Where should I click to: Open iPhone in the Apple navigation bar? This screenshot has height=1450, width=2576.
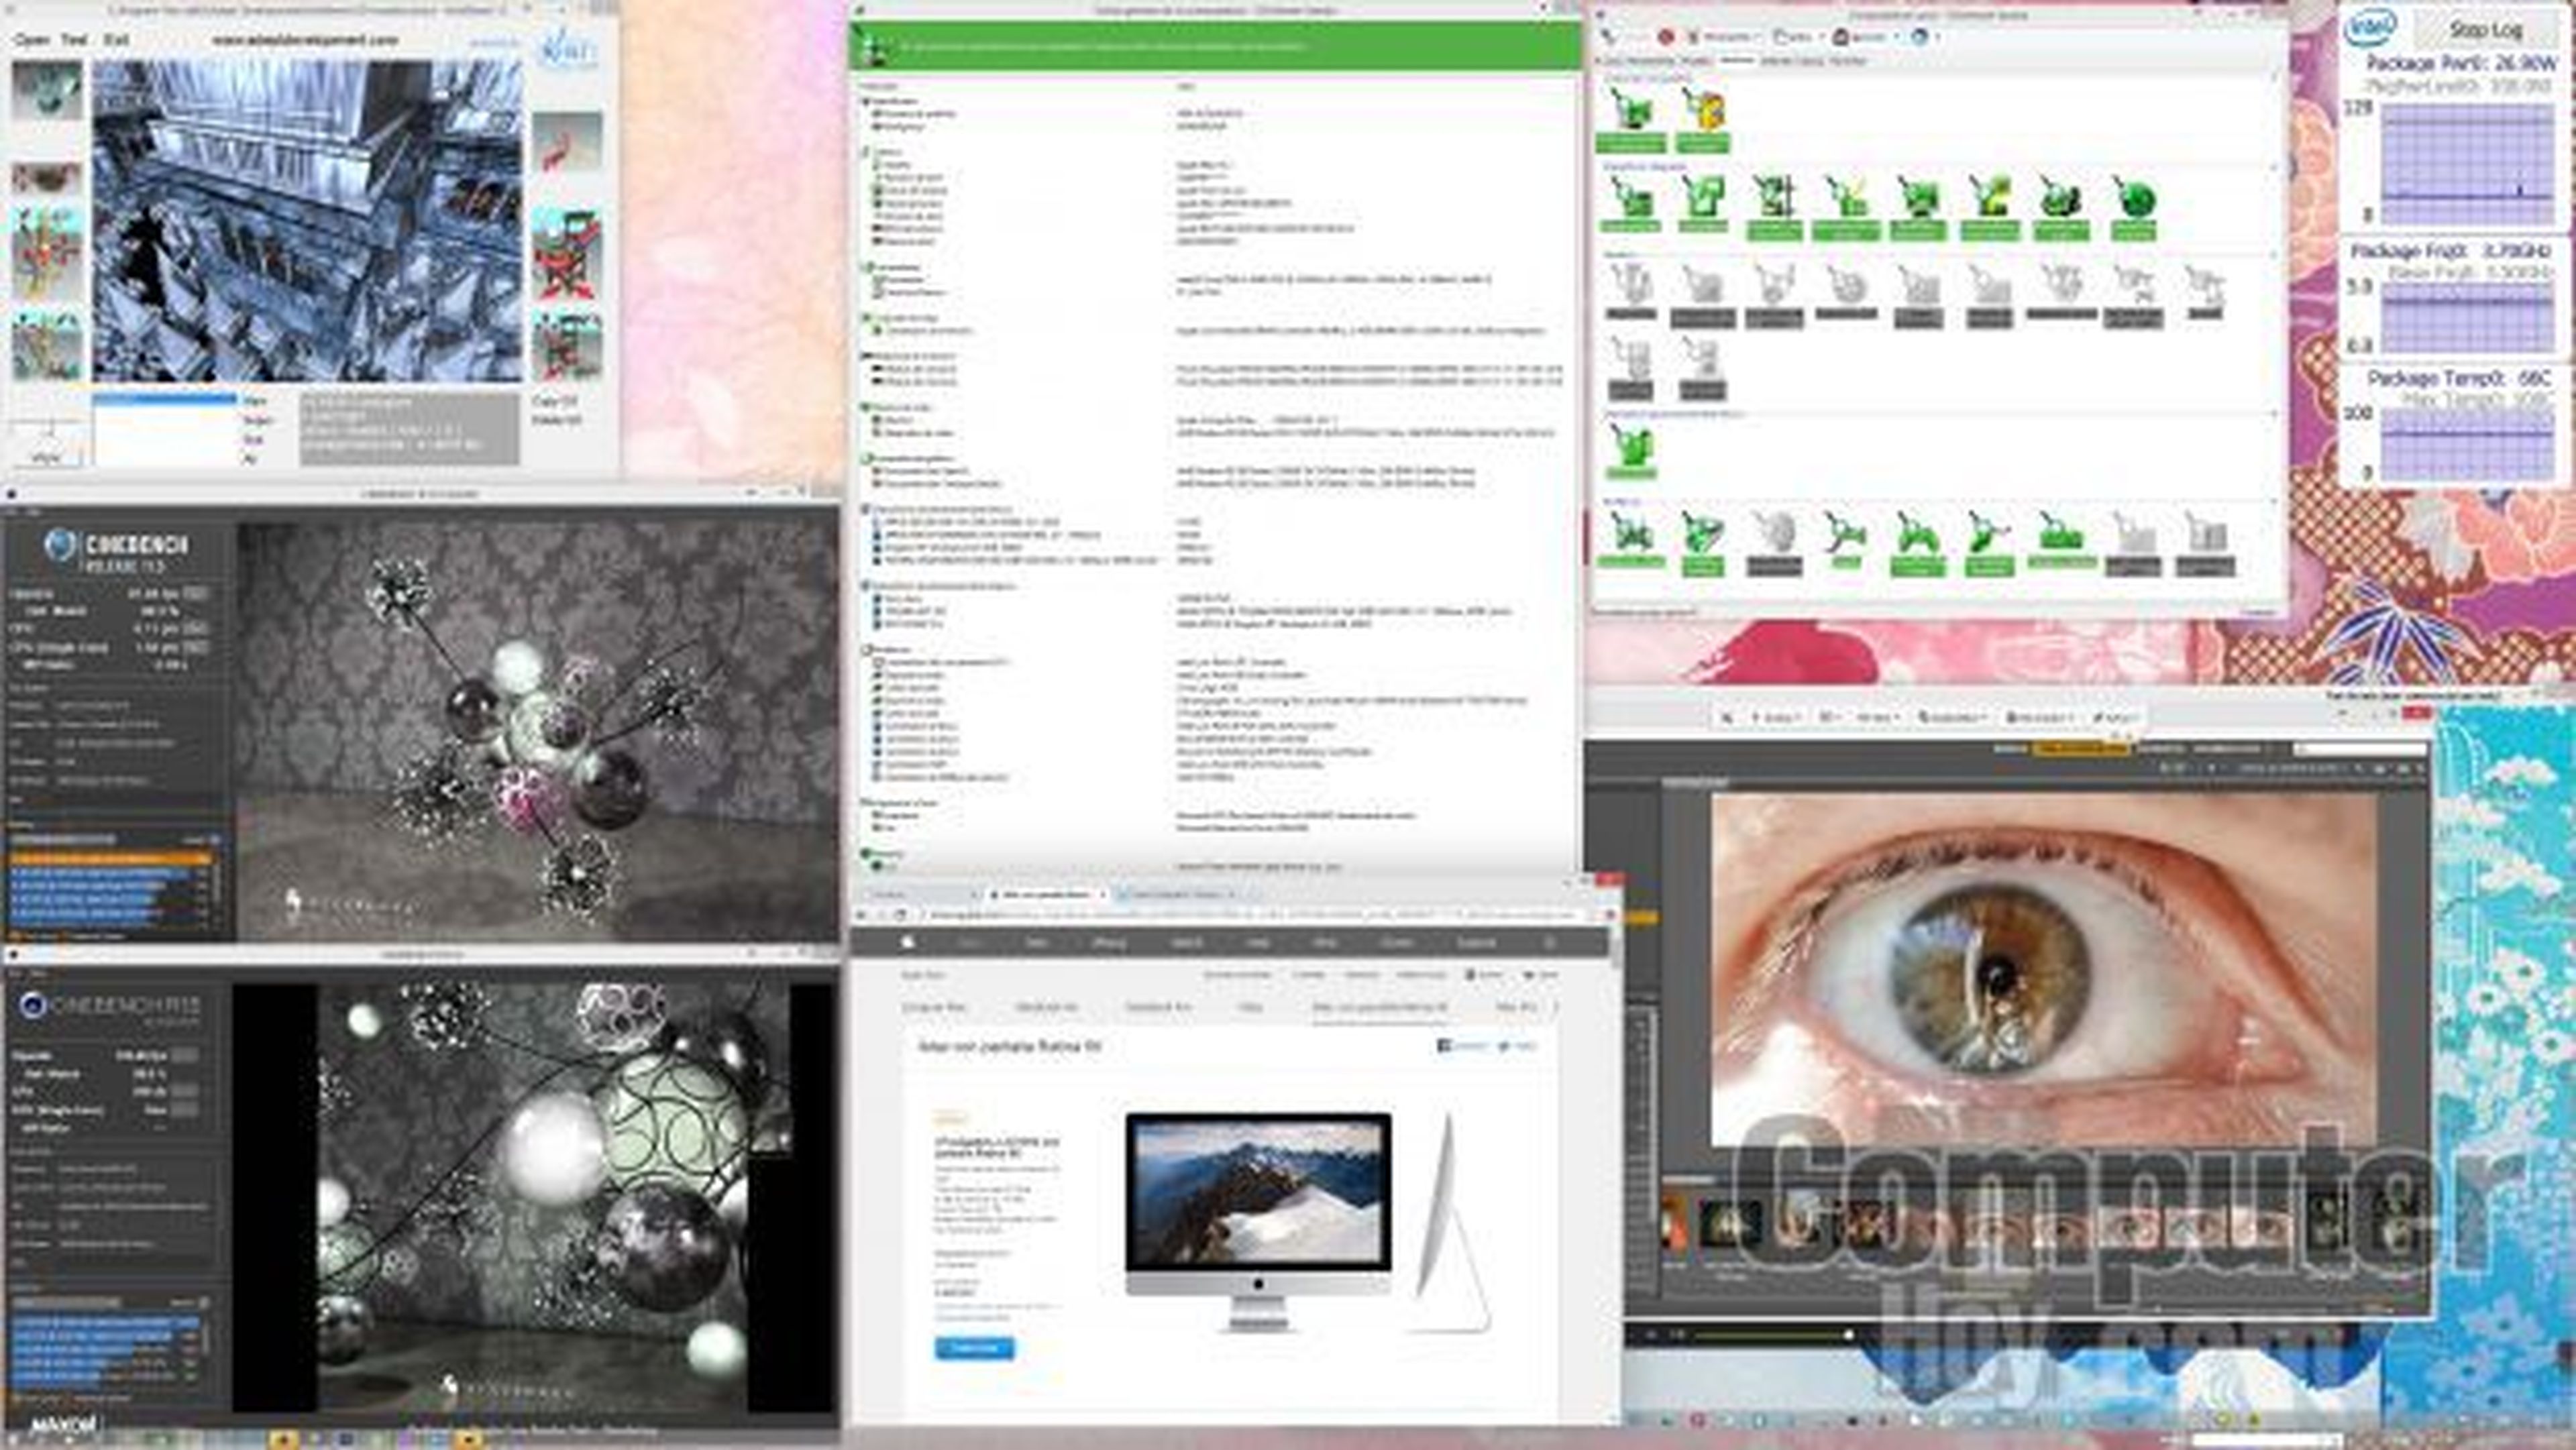1109,943
